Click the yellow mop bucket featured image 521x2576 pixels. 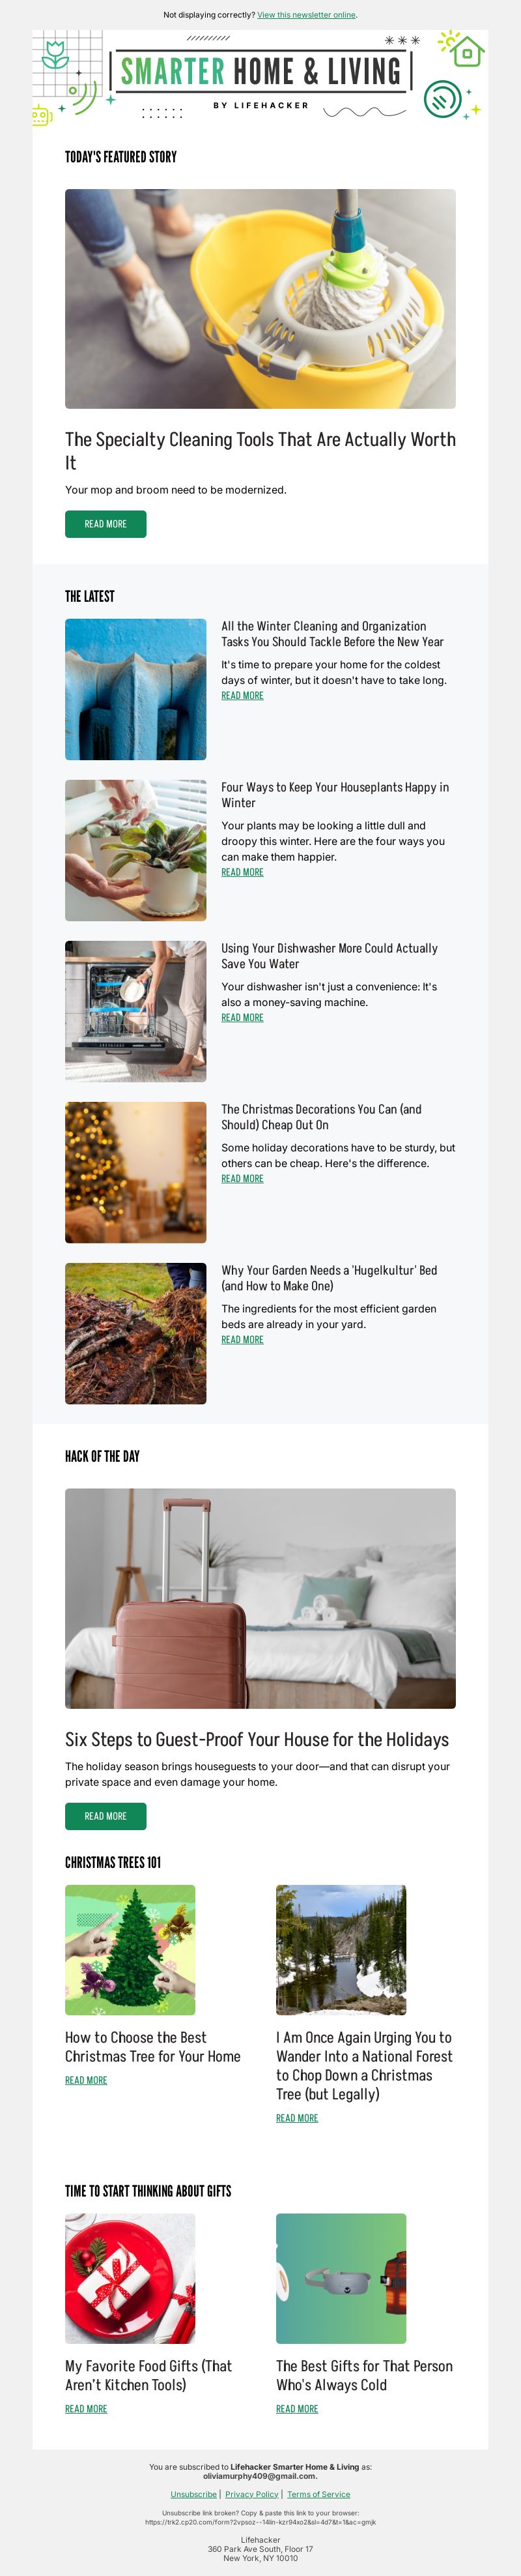pos(260,299)
